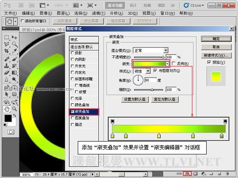238x178 pixels.
Task: Open the 文件(F) menu
Action: click(x=10, y=13)
